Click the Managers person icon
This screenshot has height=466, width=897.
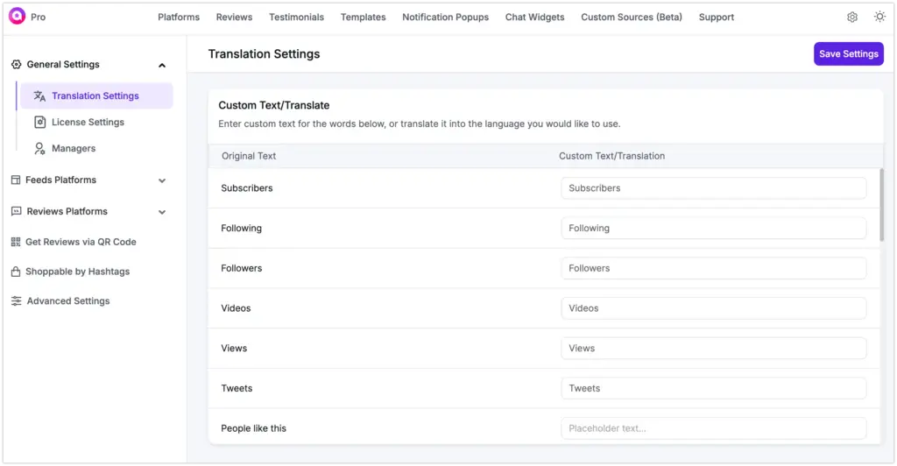pyautogui.click(x=39, y=149)
